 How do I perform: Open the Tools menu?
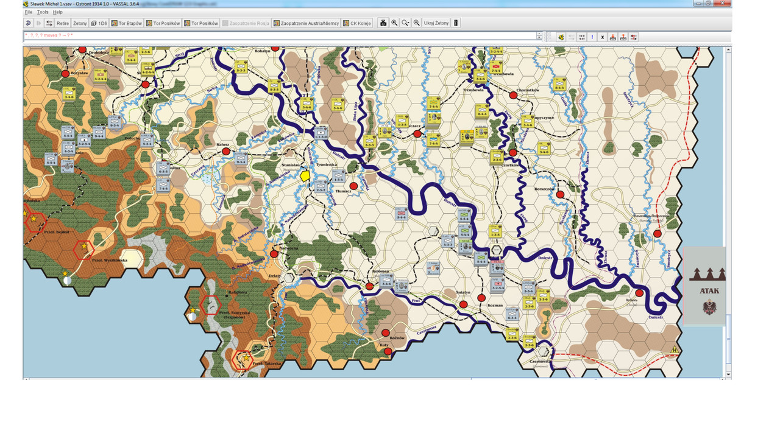[43, 12]
